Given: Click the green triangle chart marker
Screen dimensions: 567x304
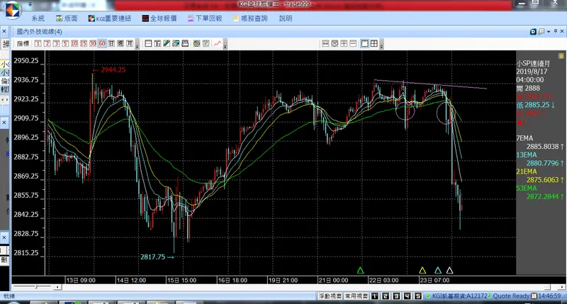Looking at the screenshot, I should [x=360, y=271].
